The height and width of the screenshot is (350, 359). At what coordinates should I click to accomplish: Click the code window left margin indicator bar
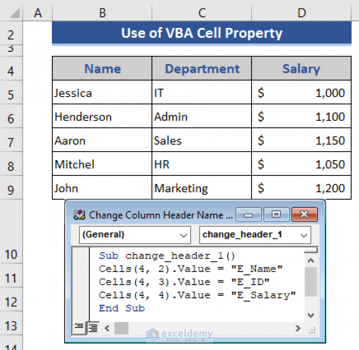(x=81, y=284)
